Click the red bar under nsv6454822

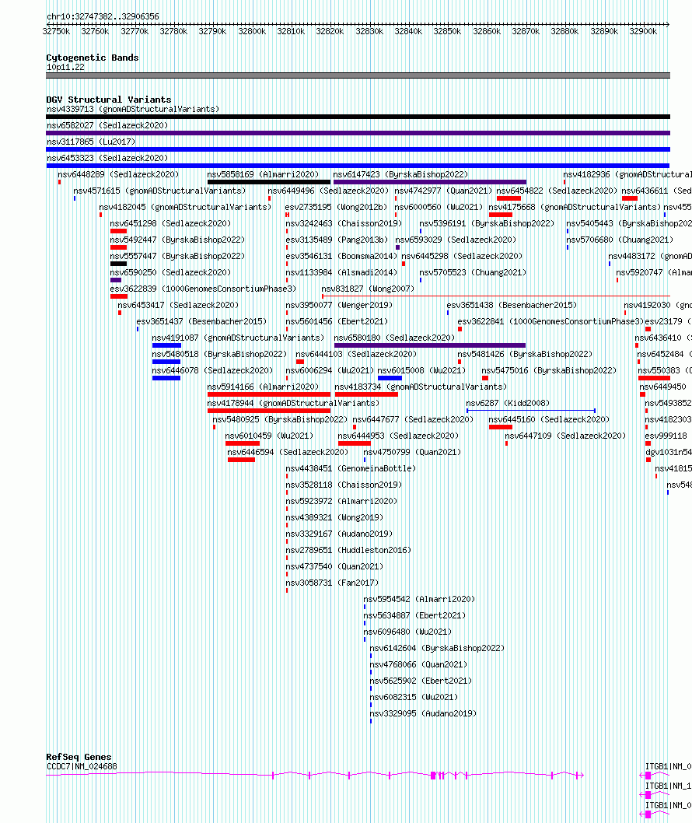point(509,198)
